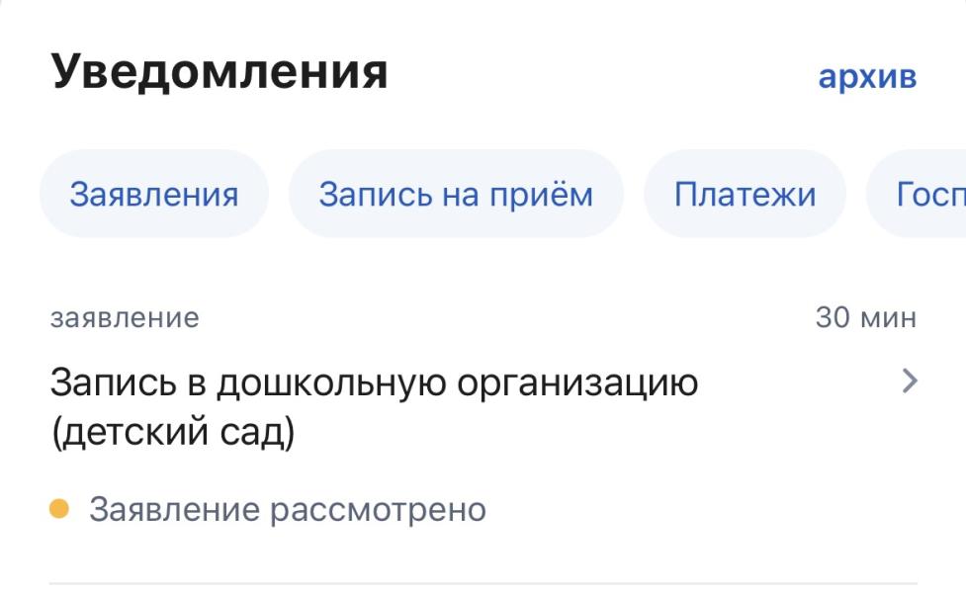Select the Заявления filter chip

(154, 194)
